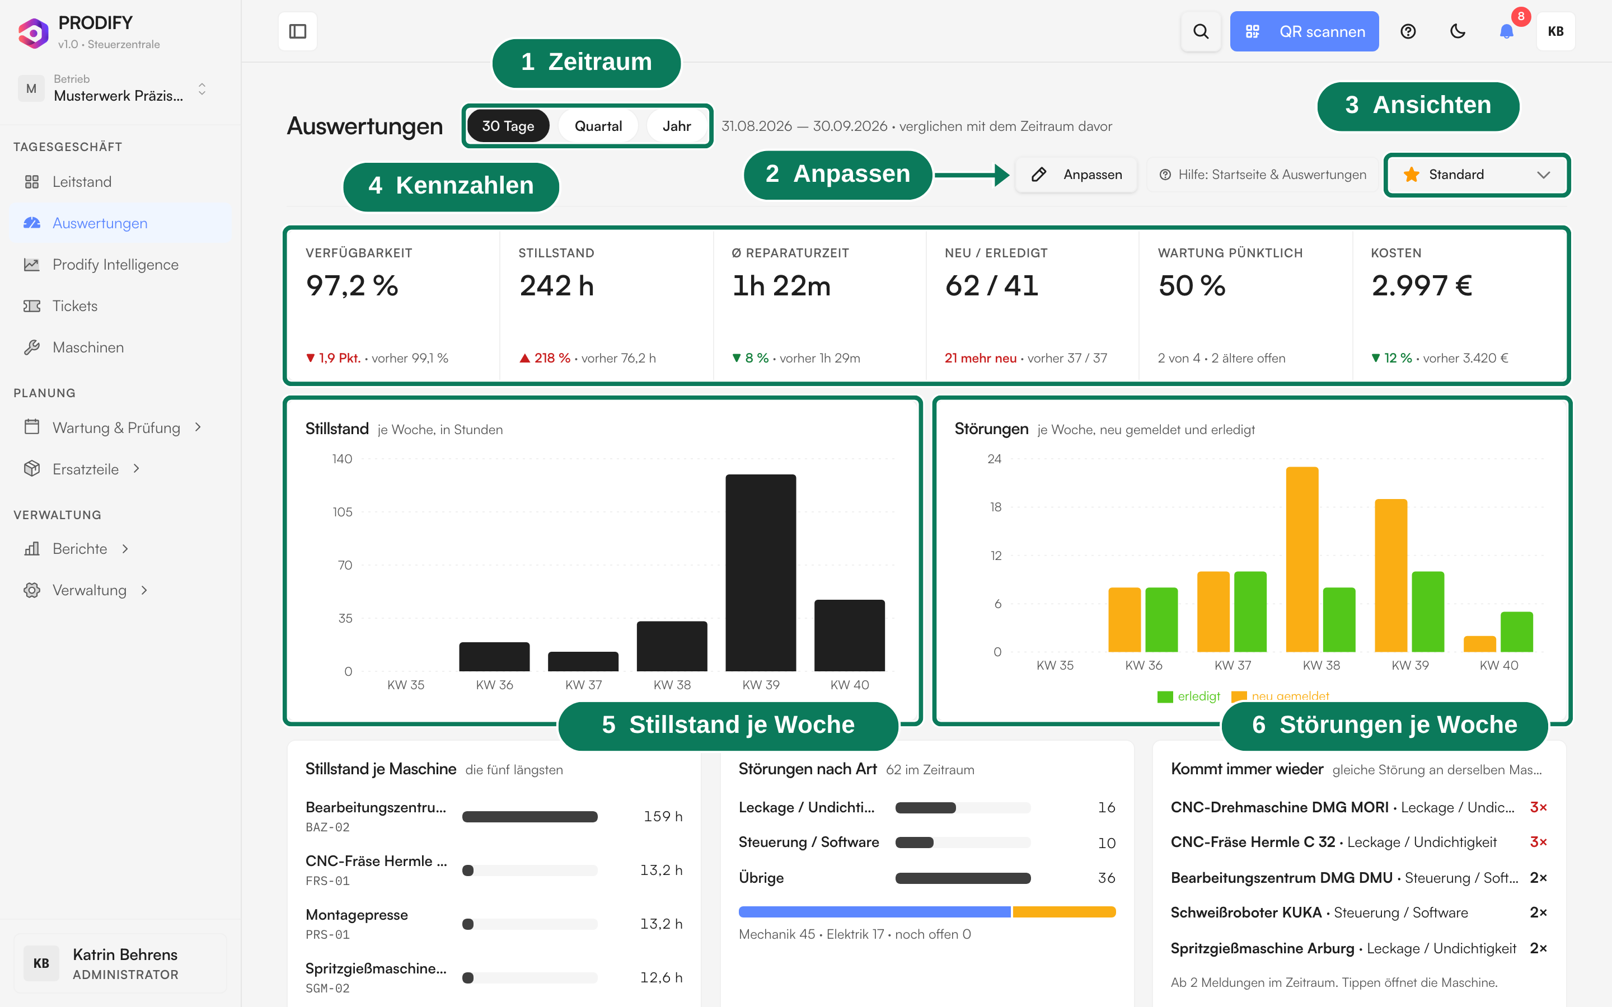Viewport: 1612px width, 1007px height.
Task: Expand the Ersatzteile chevron
Action: tap(137, 468)
